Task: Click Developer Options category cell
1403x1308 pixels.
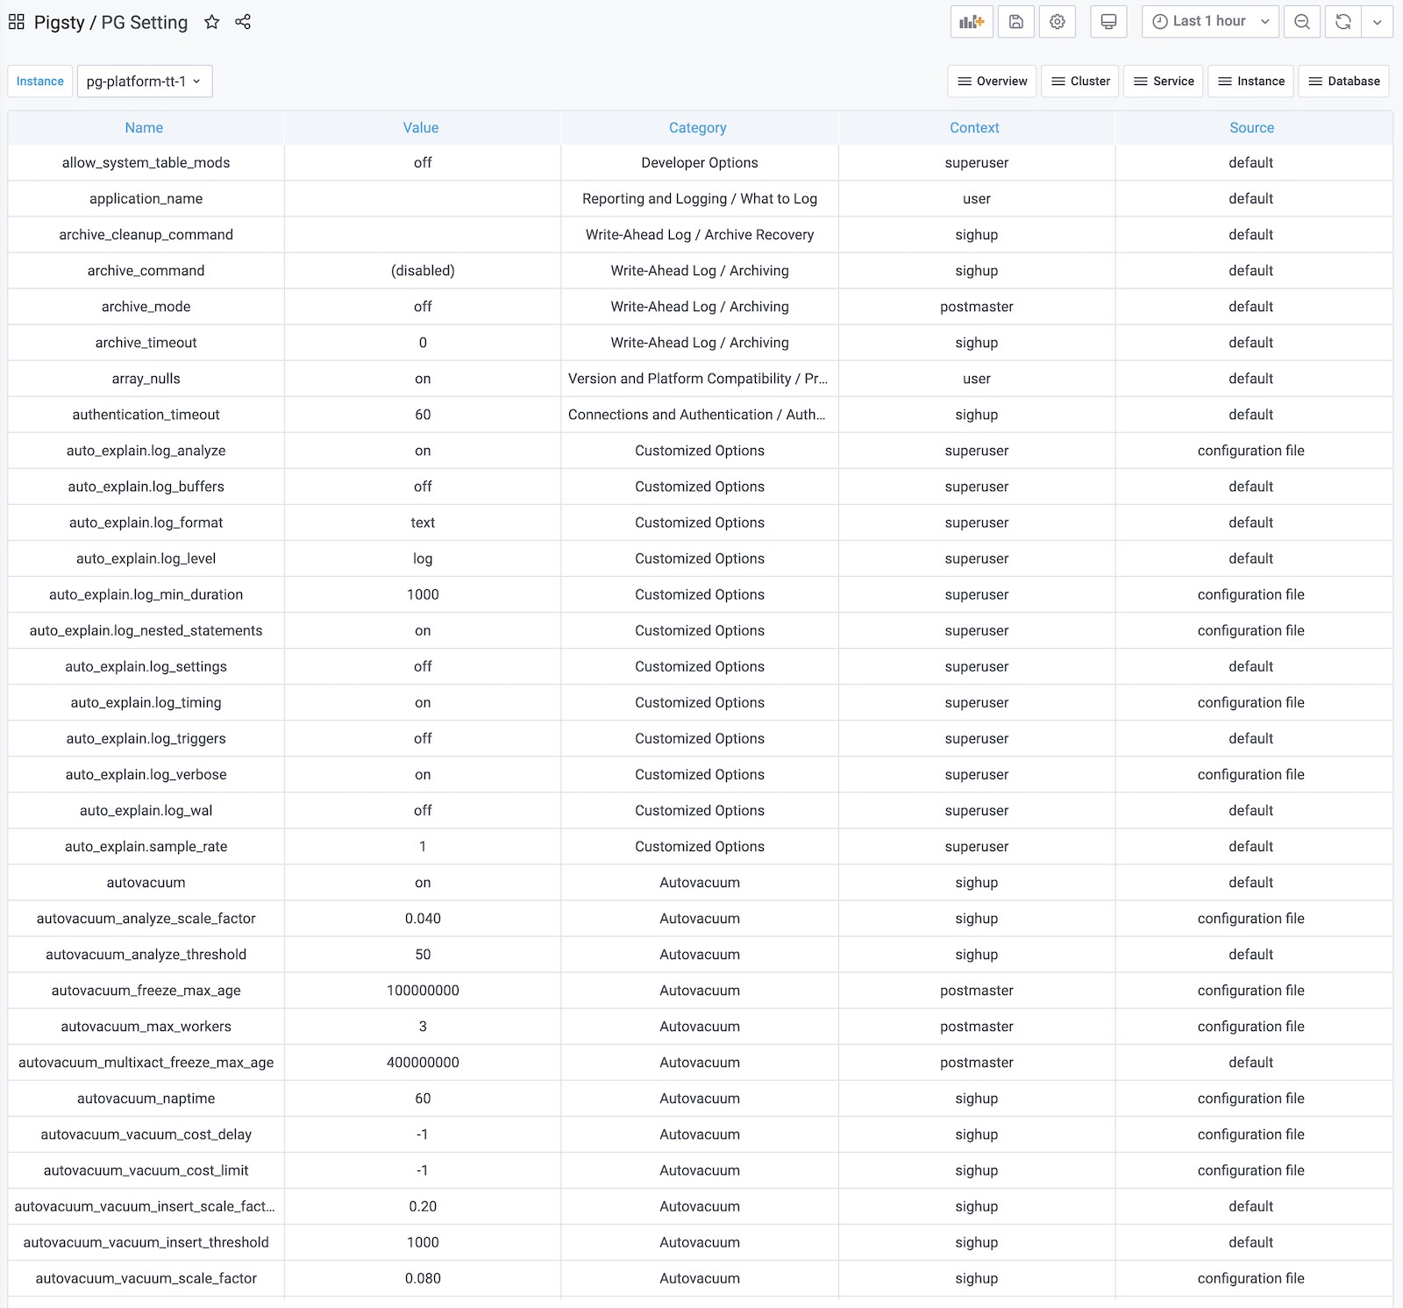Action: 700,163
